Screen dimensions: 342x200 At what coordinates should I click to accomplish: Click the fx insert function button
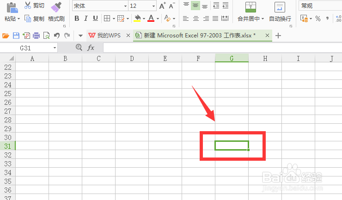click(91, 48)
